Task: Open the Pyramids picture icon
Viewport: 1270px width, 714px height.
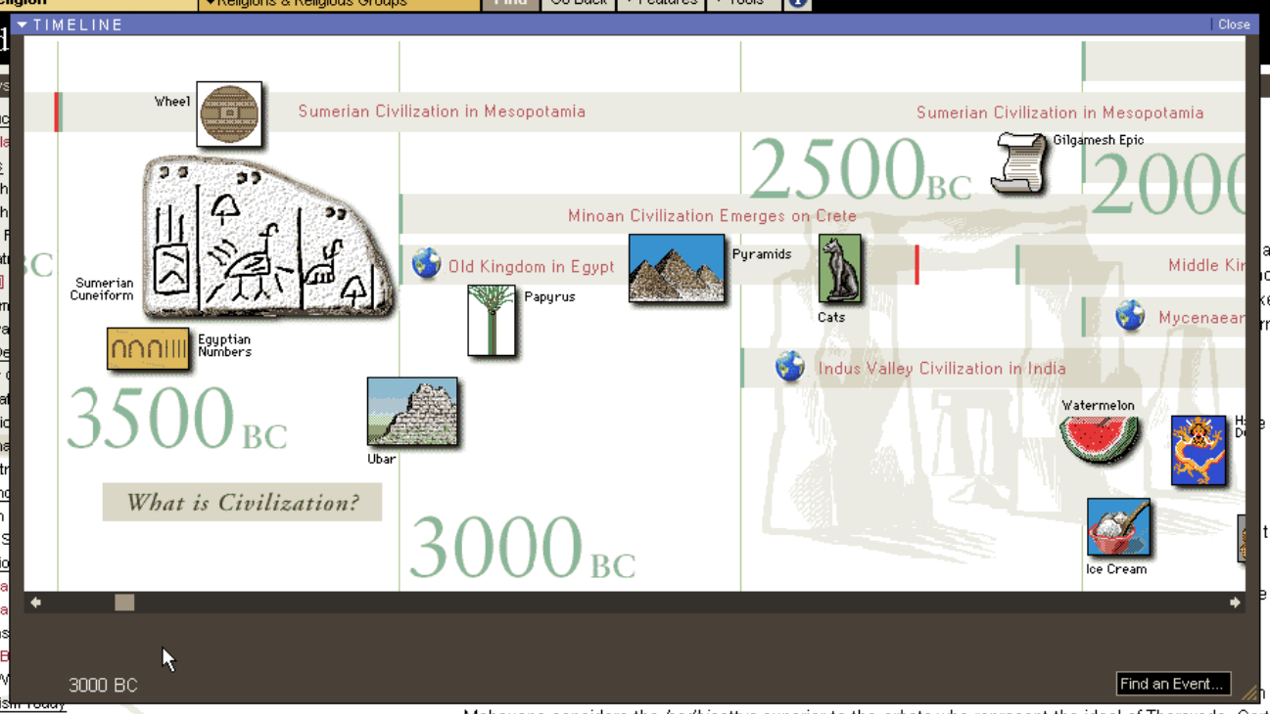Action: pyautogui.click(x=677, y=269)
